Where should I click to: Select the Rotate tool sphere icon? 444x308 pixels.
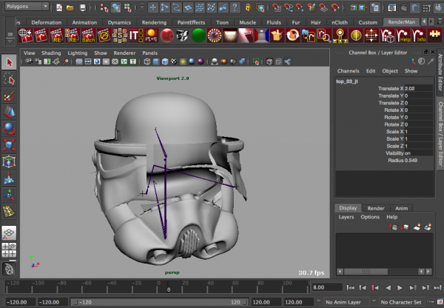pyautogui.click(x=9, y=128)
